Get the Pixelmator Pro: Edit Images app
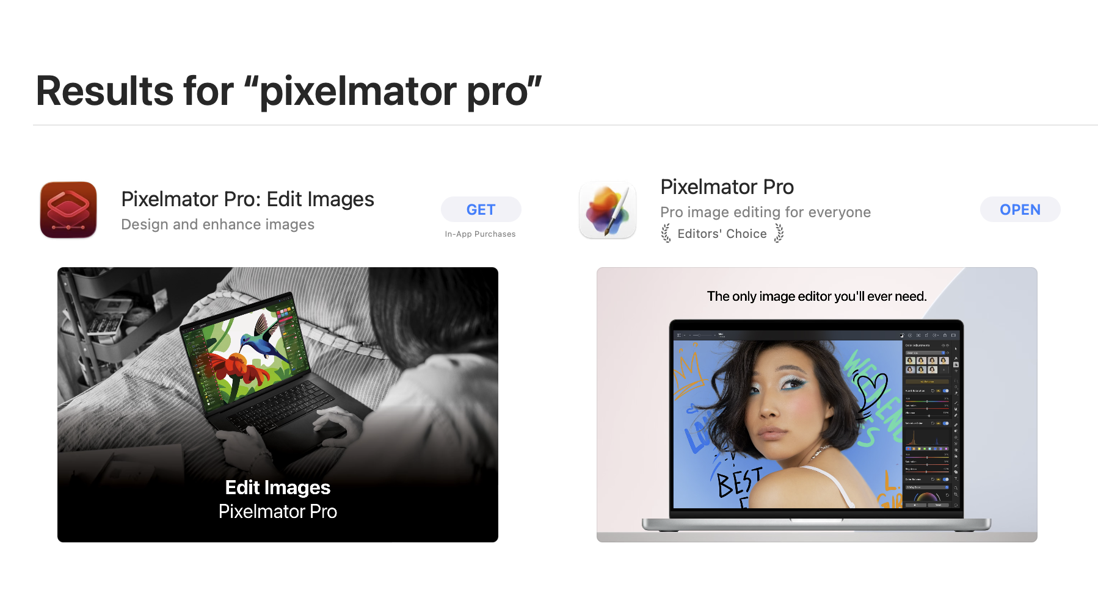Screen dimensions: 1098x593 pos(481,209)
